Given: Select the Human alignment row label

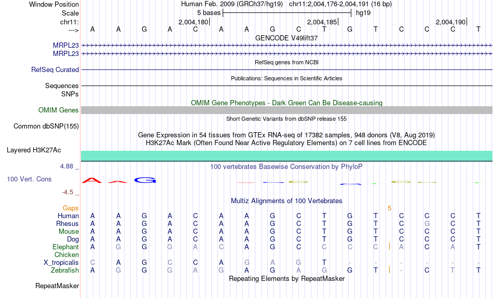Looking at the screenshot, I should pos(68,216).
